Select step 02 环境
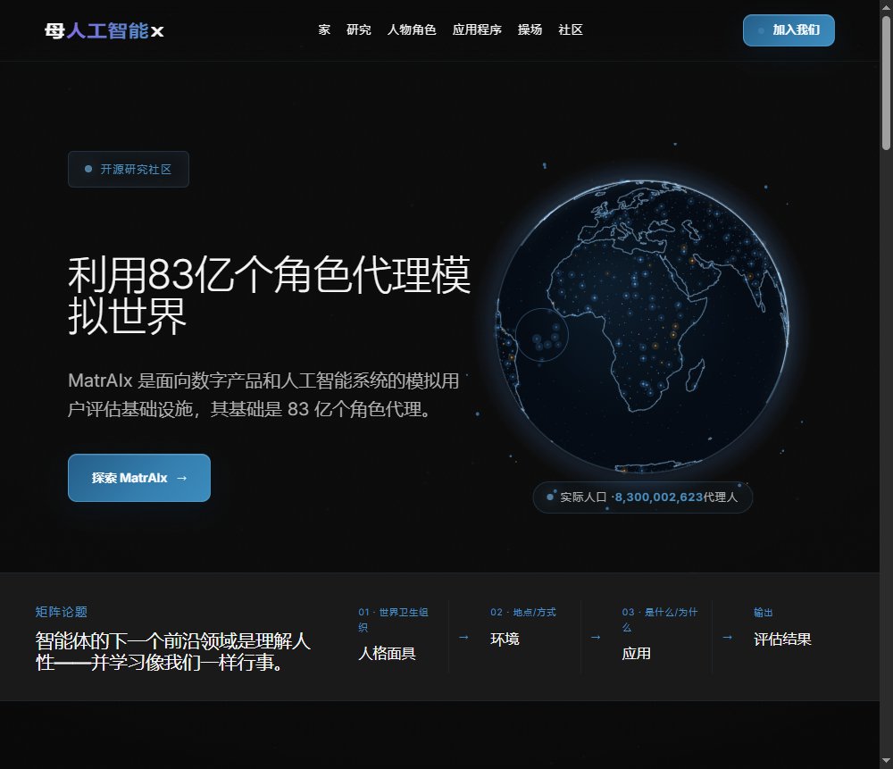This screenshot has width=893, height=769. (x=522, y=627)
